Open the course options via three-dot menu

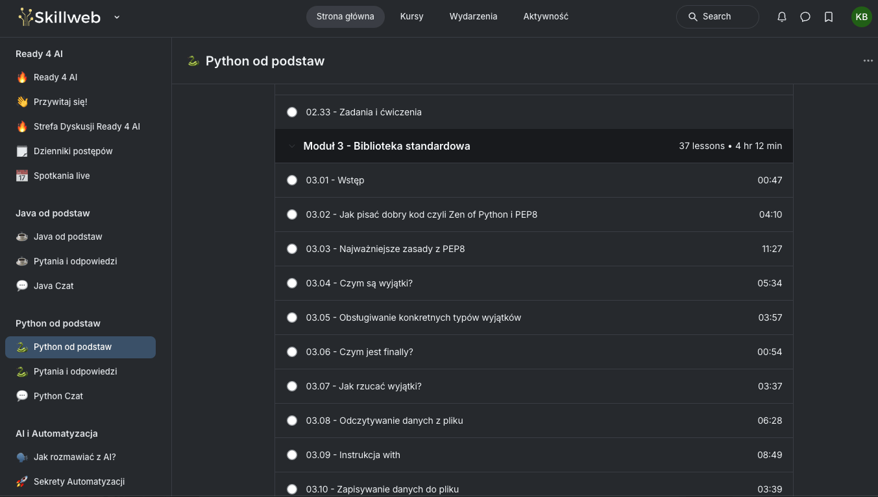[x=868, y=61]
